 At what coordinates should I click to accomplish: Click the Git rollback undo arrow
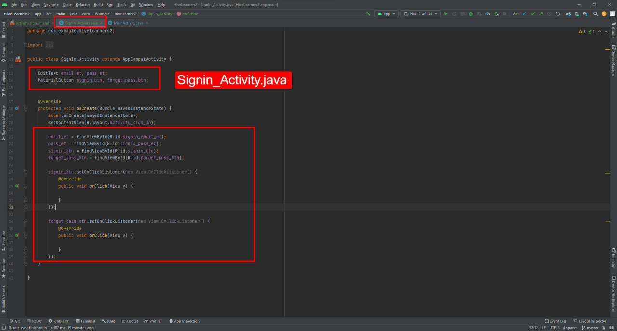(558, 14)
